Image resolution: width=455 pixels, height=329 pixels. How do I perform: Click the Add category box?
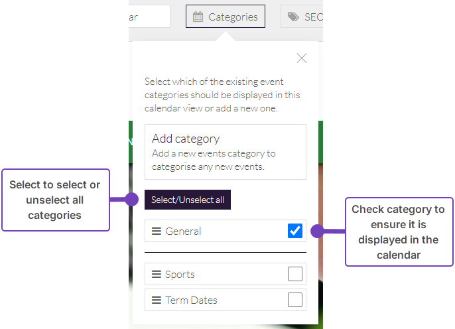(x=226, y=152)
